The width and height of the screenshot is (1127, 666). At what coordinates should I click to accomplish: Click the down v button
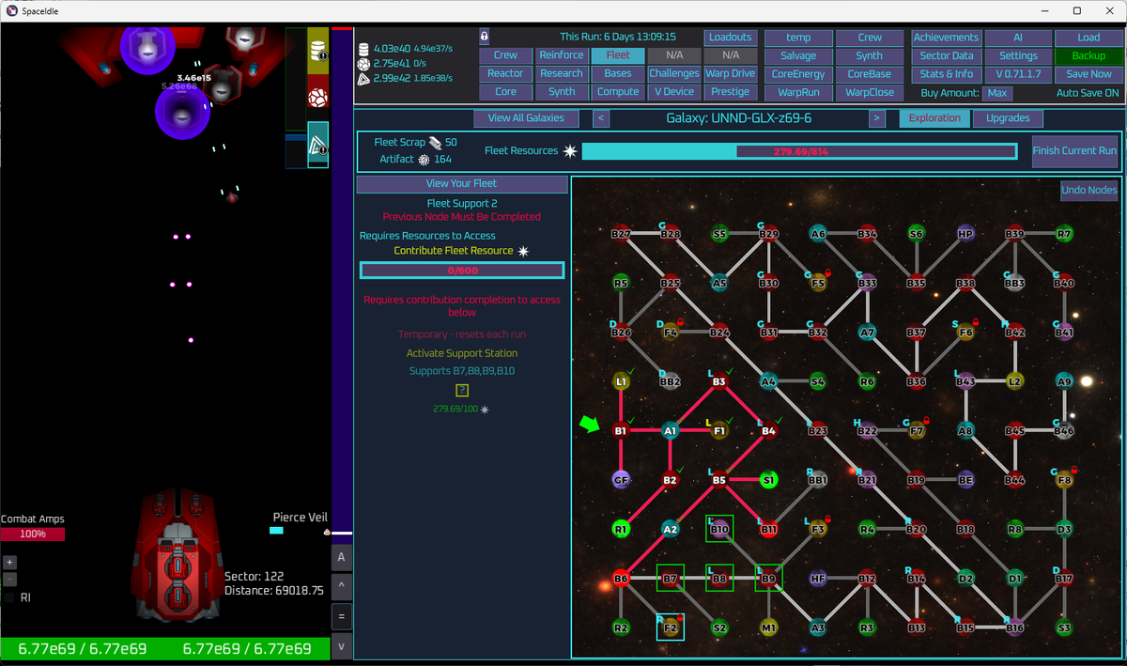342,645
